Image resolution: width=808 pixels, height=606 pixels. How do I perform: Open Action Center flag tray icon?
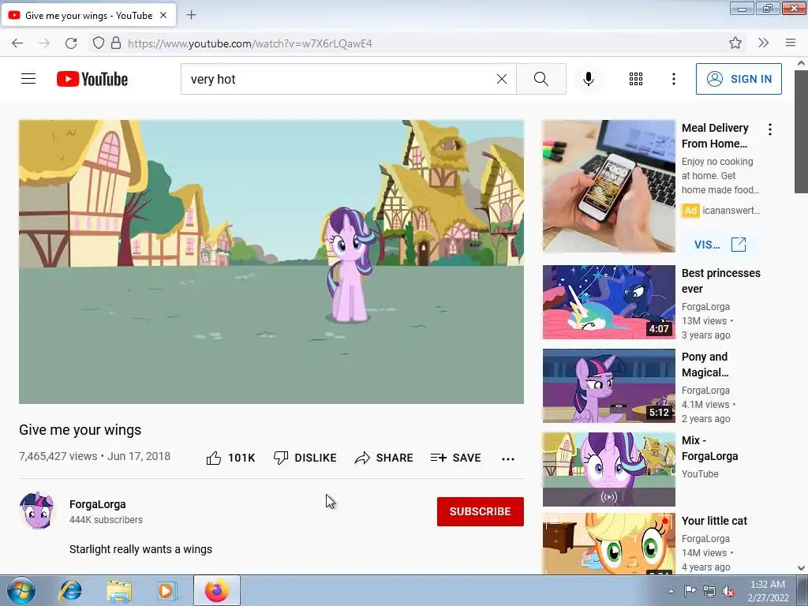[x=690, y=591]
